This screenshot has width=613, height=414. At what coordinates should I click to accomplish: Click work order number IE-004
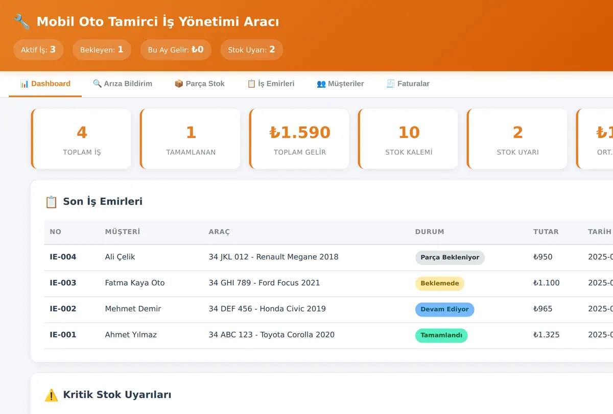click(63, 257)
